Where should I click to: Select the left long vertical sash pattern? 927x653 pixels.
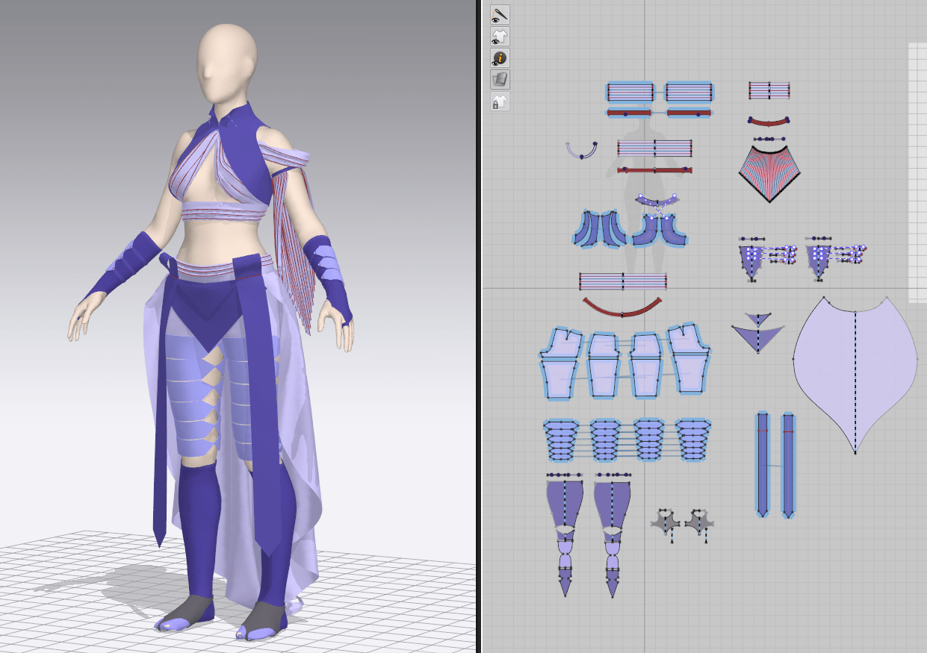coord(762,463)
